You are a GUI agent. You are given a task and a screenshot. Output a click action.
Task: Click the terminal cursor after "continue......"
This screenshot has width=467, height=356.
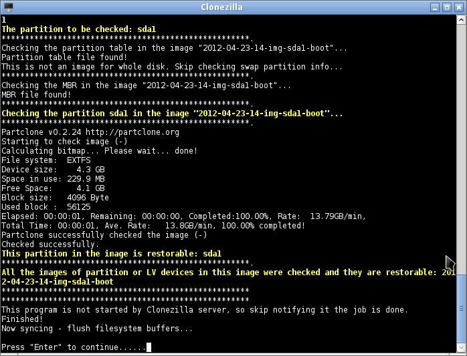pos(149,347)
